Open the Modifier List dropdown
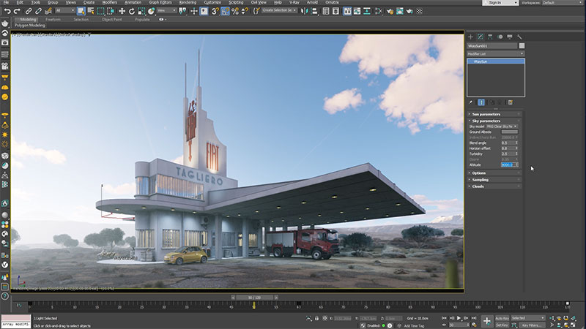Image resolution: width=586 pixels, height=329 pixels. pyautogui.click(x=495, y=53)
